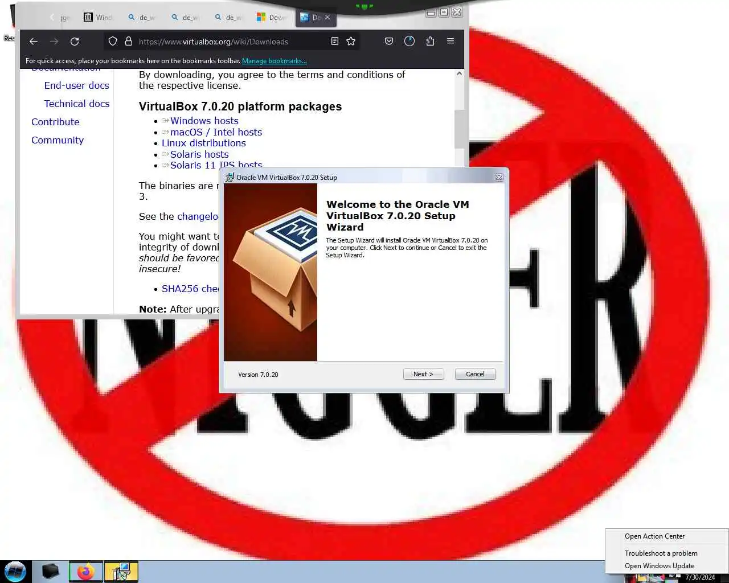
Task: Open SHA256 checksums link
Action: 190,289
